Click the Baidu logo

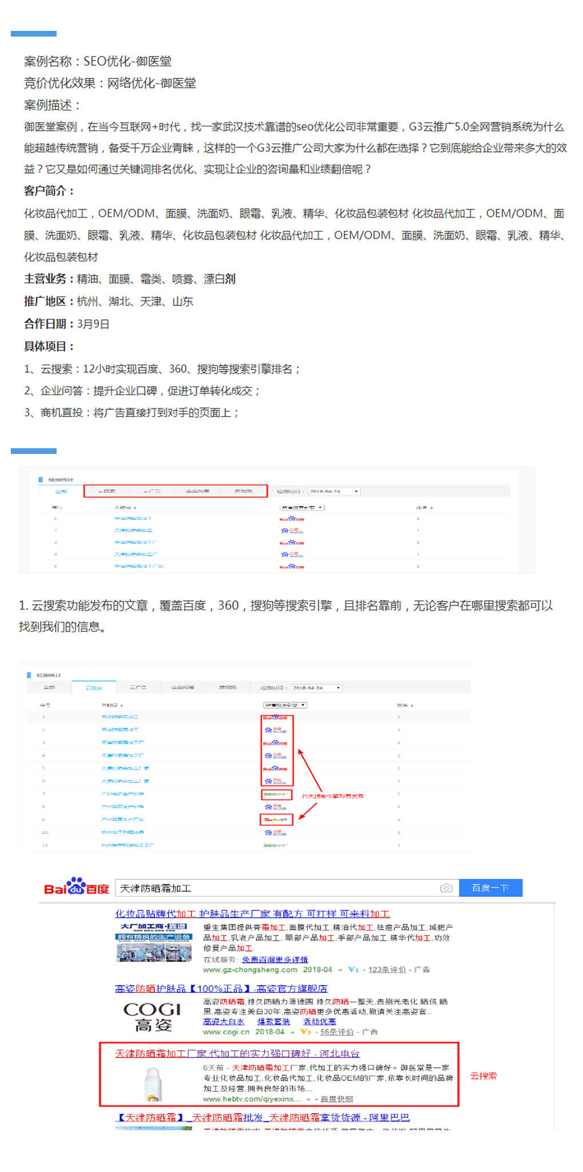pos(77,887)
